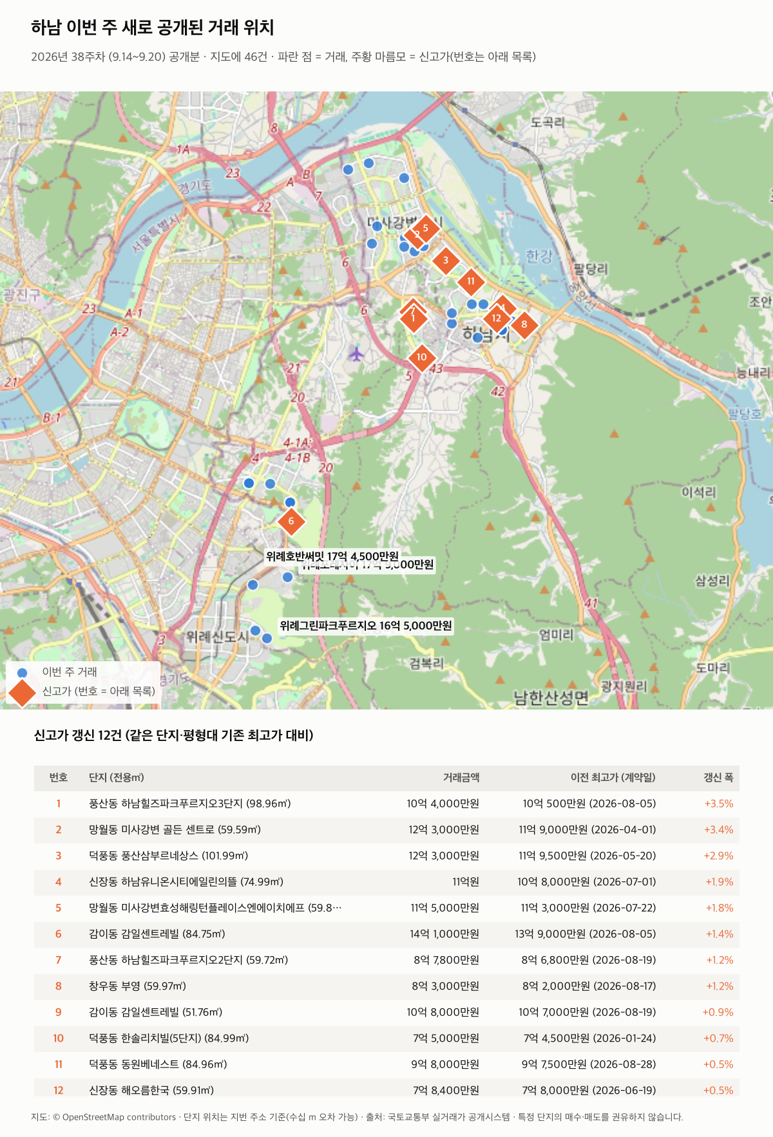Click 신장동 하남유니온시티에일린의뜰 row name
The image size is (773, 1137).
pyautogui.click(x=186, y=882)
